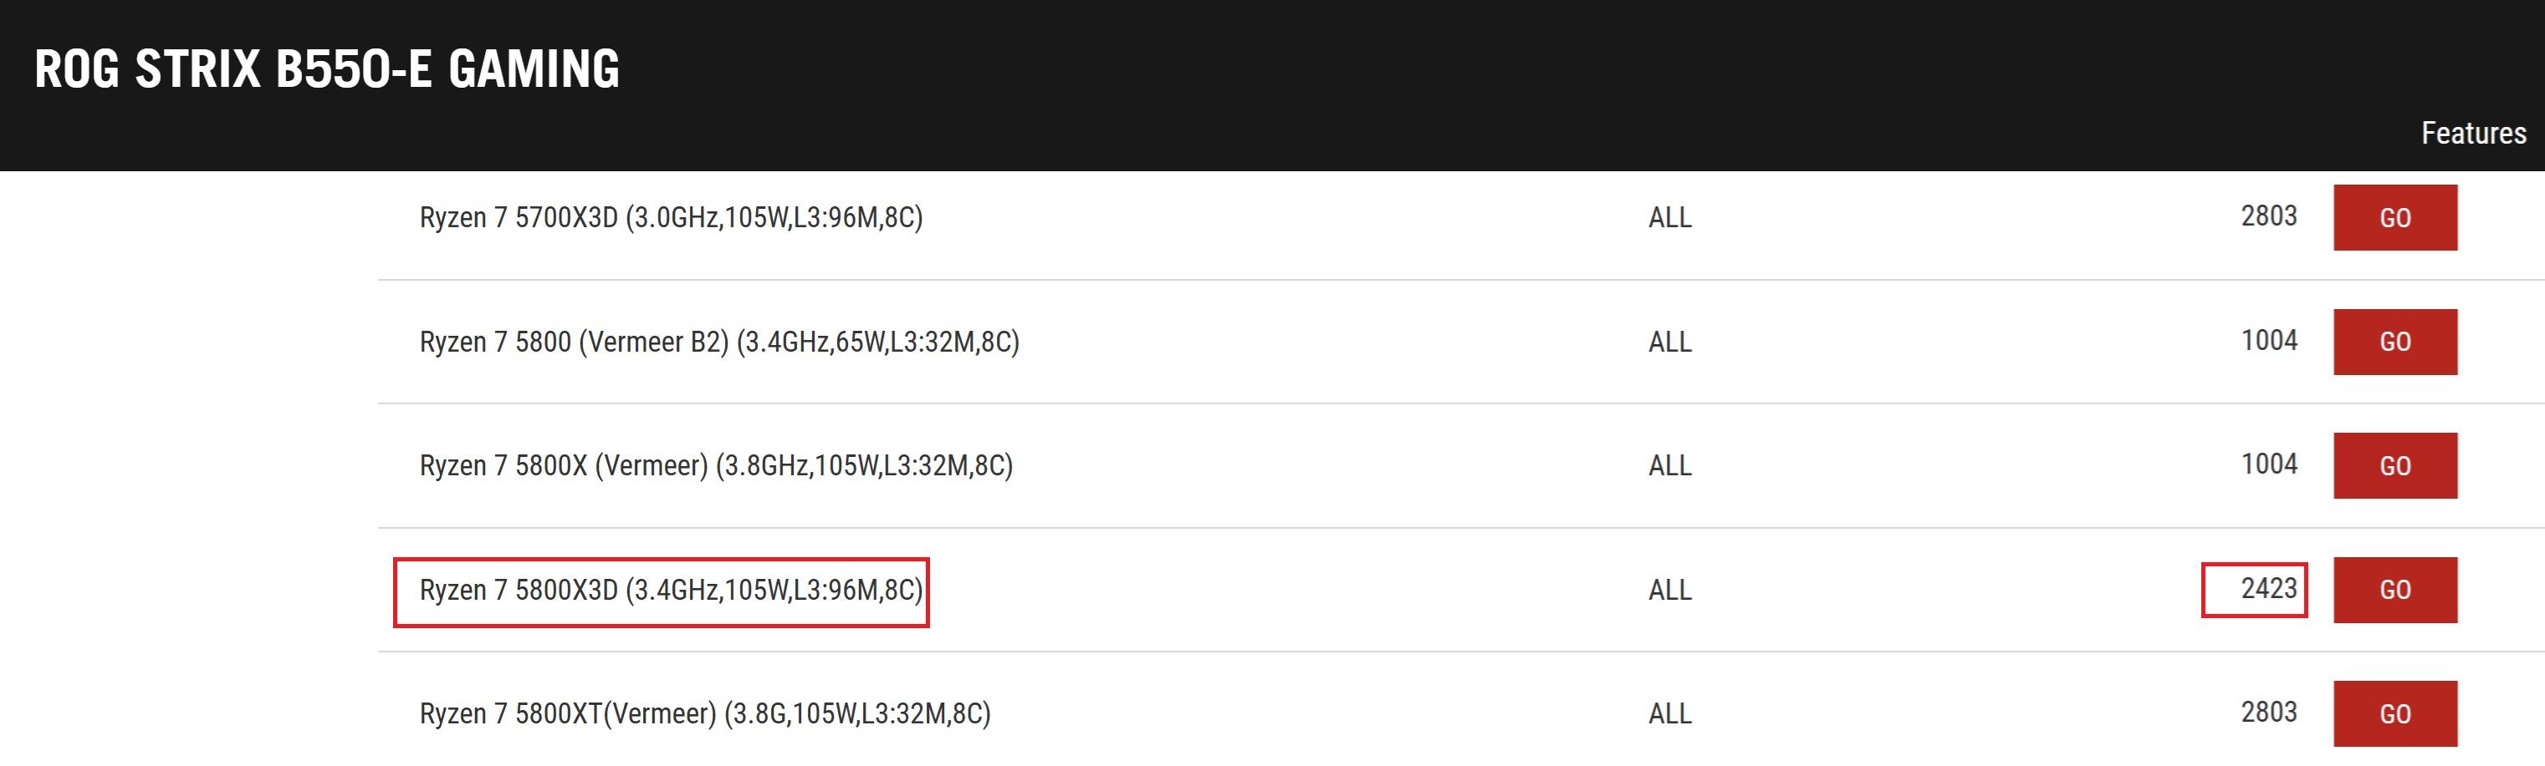Screen dimensions: 2545x766
Task: Click GO button for Ryzen 7 5700X3D
Action: coord(2394,217)
